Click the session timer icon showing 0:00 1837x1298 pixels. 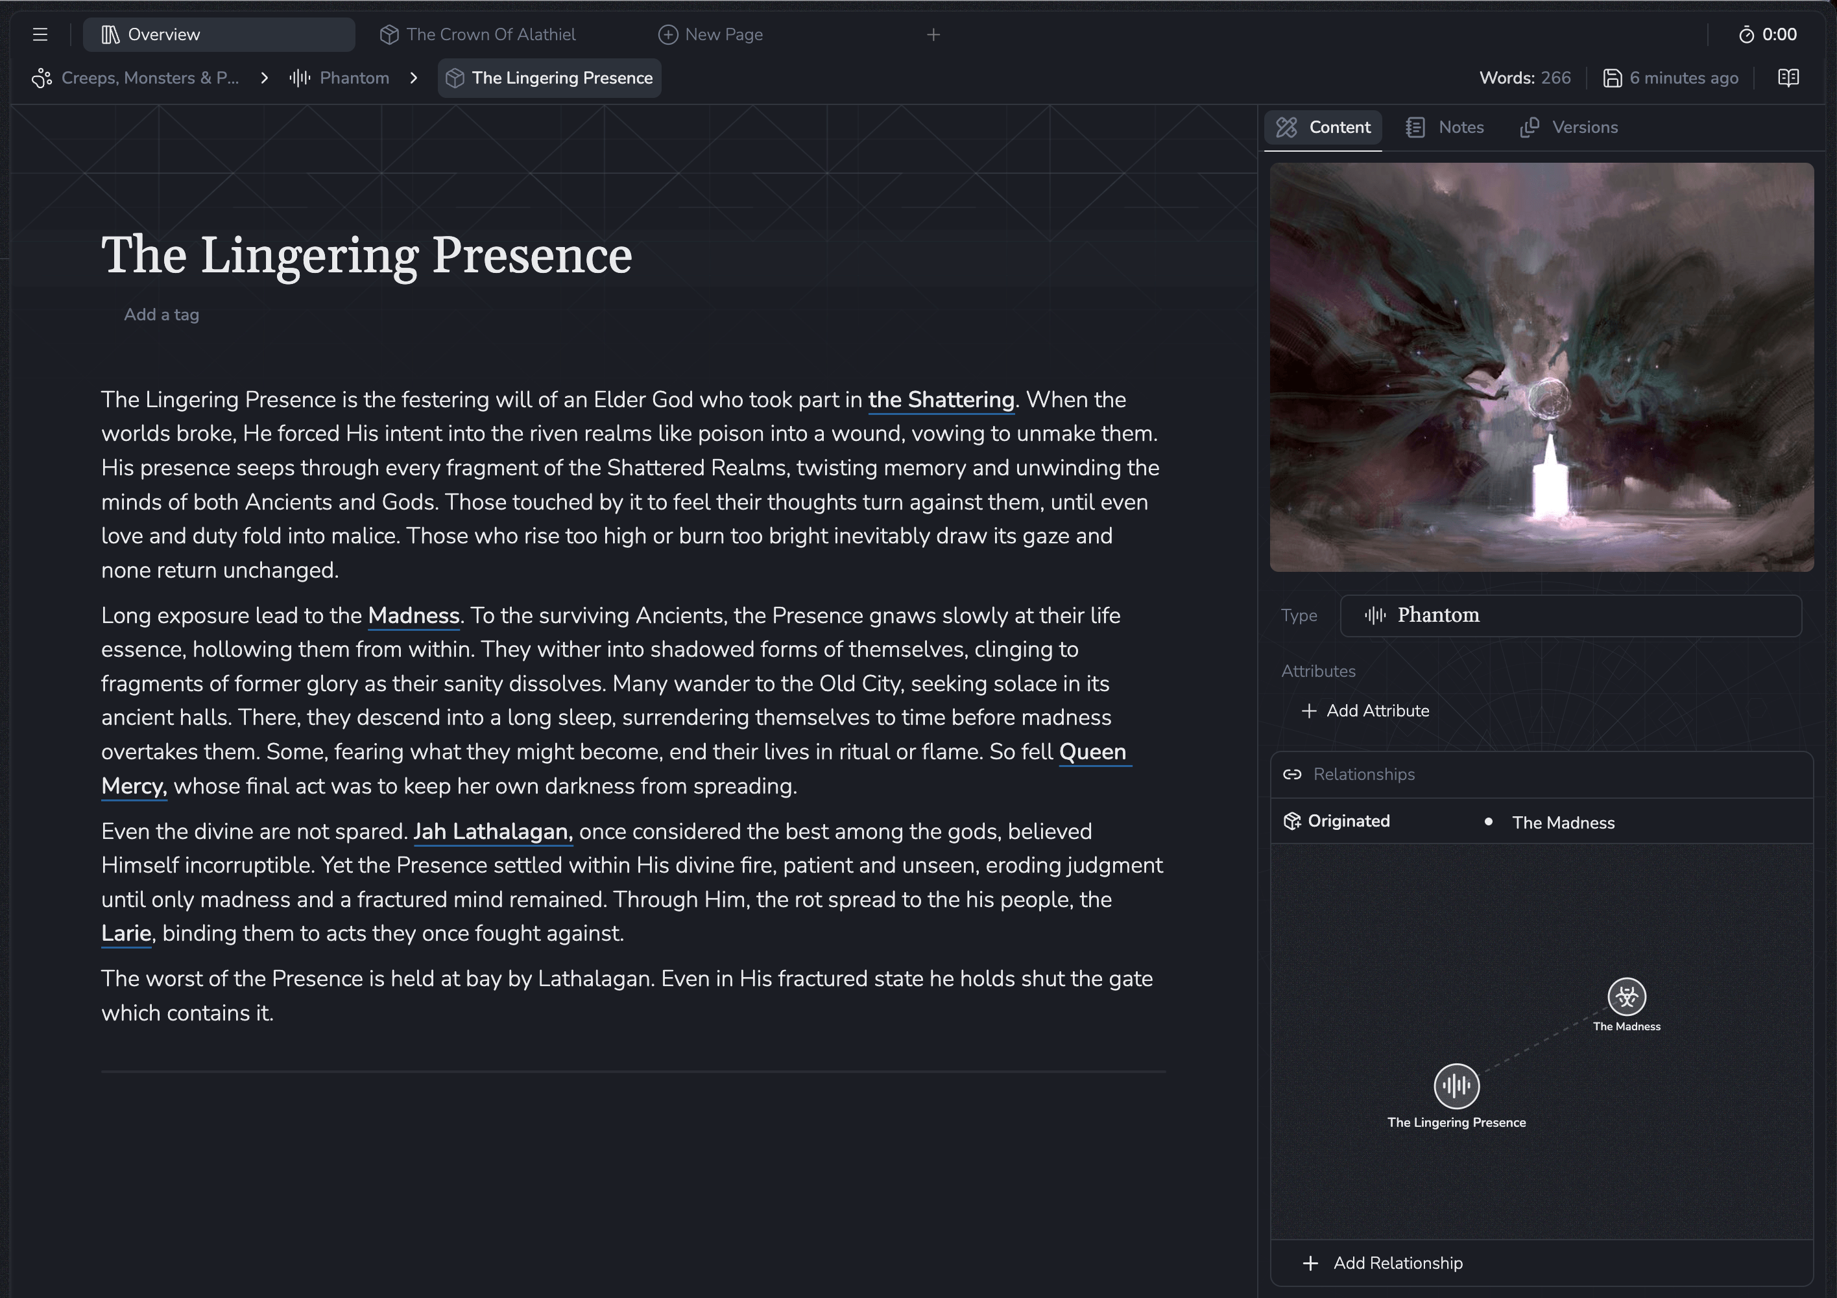coord(1747,34)
